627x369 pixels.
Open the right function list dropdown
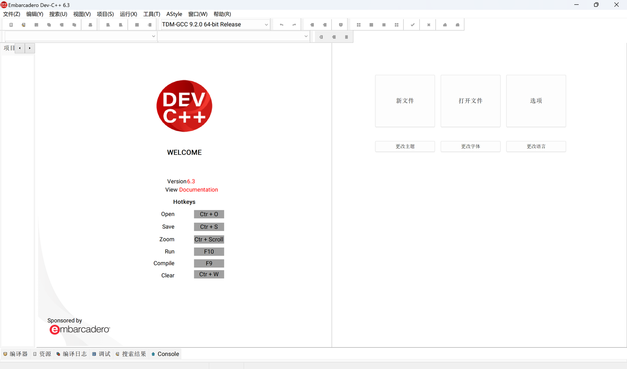[306, 36]
